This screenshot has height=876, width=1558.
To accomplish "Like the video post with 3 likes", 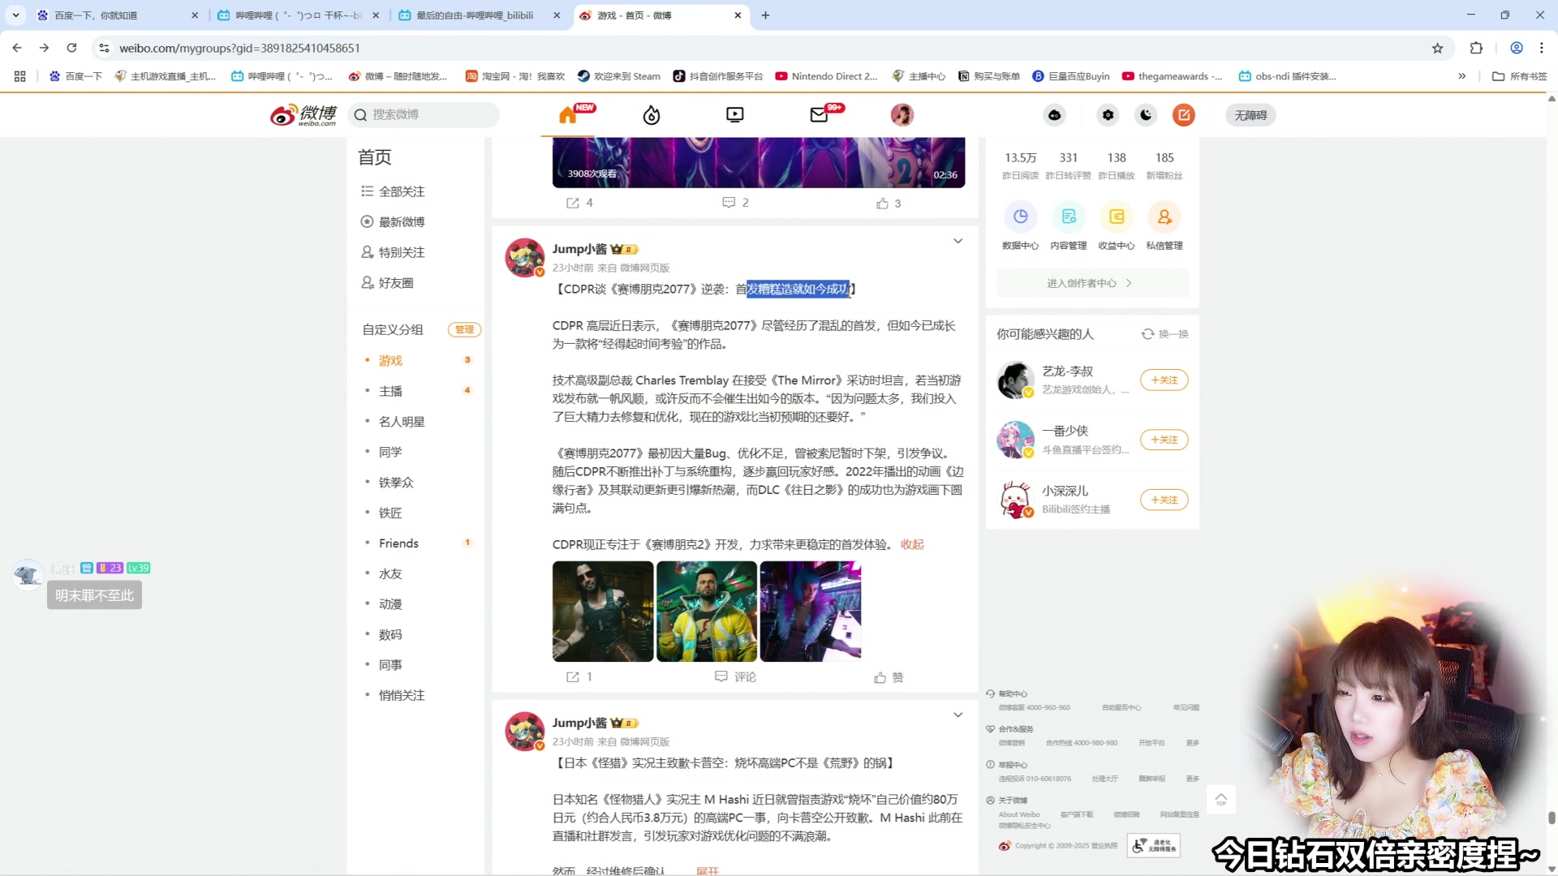I will click(x=889, y=204).
